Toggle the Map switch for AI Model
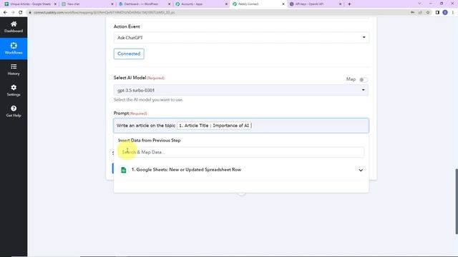This screenshot has width=458, height=257. (x=363, y=79)
